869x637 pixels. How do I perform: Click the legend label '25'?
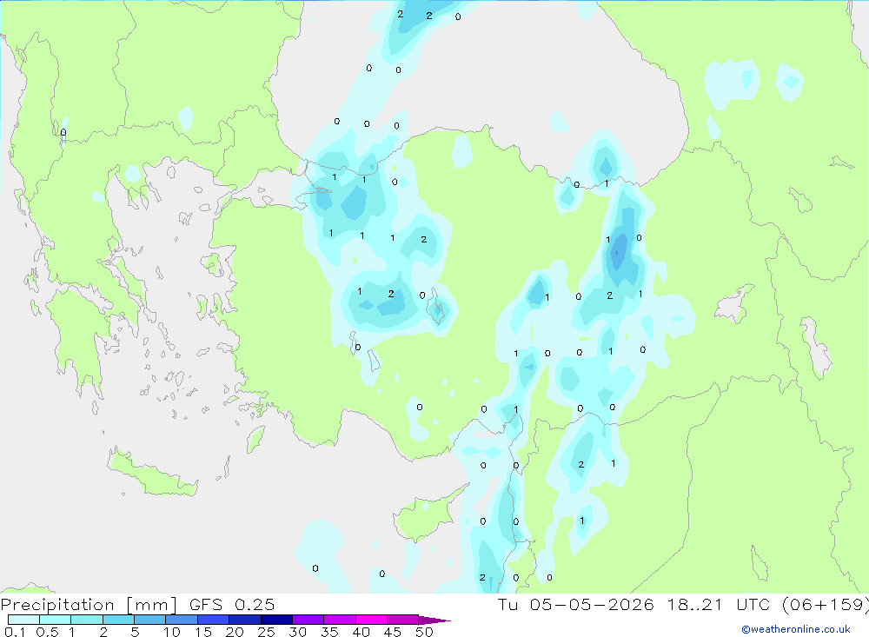click(266, 632)
